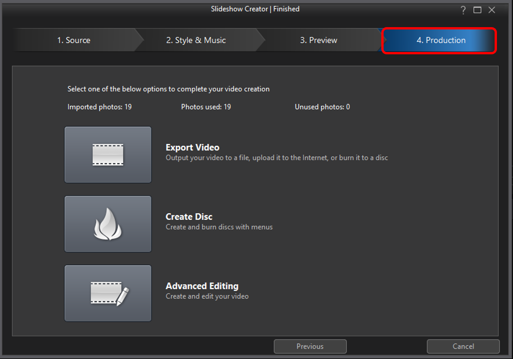The width and height of the screenshot is (513, 359).
Task: Click the 'Create and burn discs with menus' description
Action: click(x=219, y=227)
